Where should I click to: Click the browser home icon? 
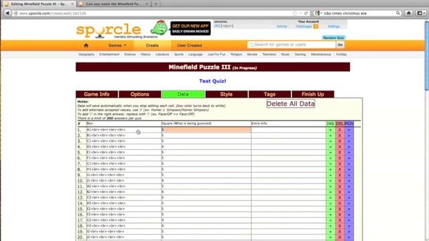pos(409,13)
